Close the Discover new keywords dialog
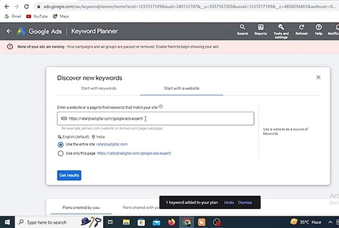339x228 pixels. click(318, 77)
